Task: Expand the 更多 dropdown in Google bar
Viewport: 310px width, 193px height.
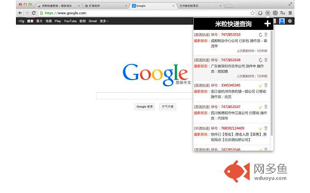Action: [104, 21]
